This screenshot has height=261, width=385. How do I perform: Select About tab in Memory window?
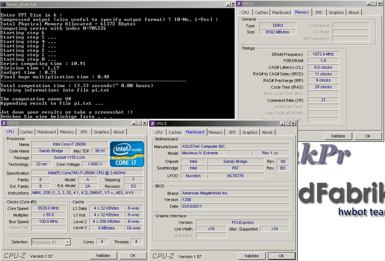(x=354, y=12)
